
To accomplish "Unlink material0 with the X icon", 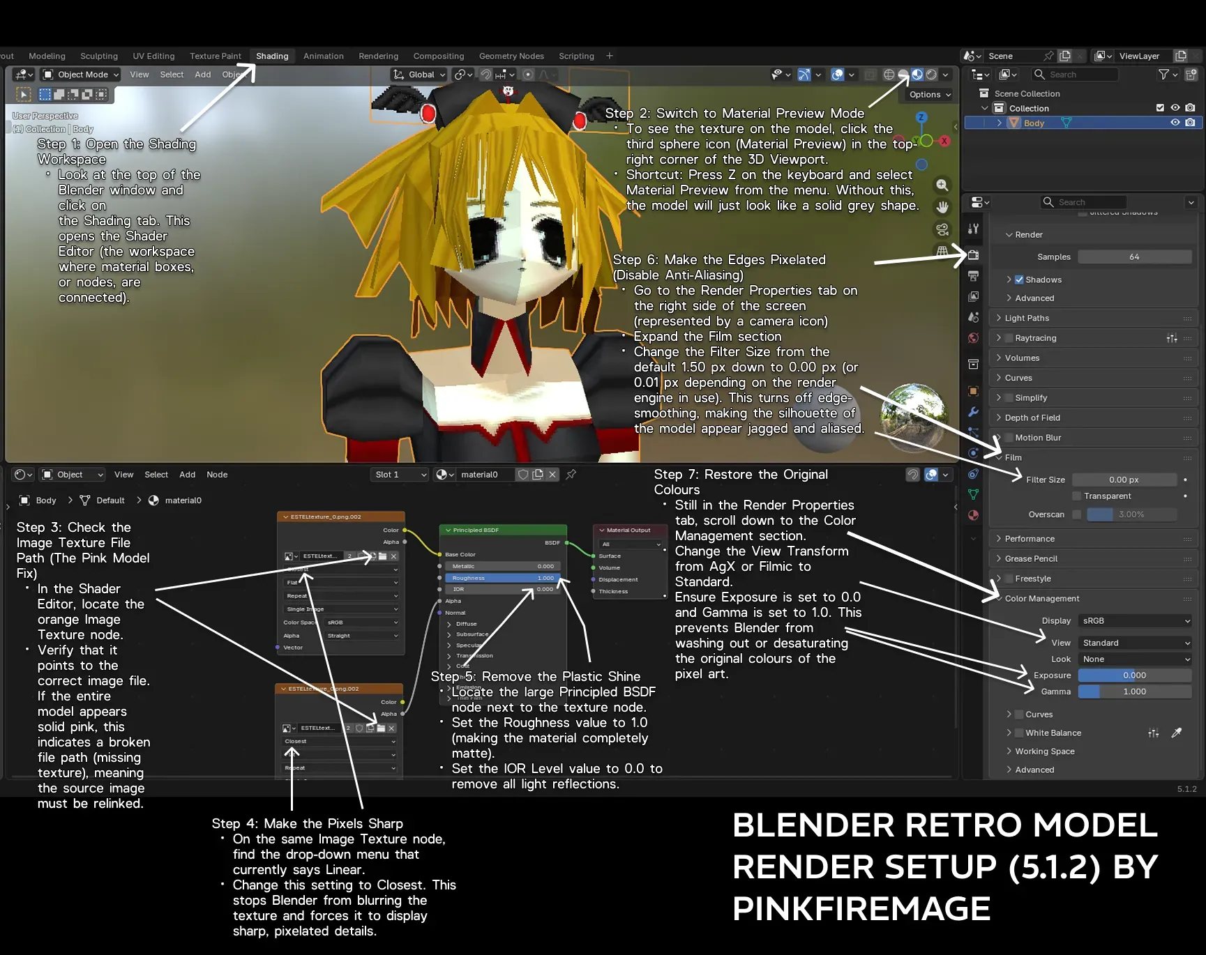I will (x=552, y=475).
